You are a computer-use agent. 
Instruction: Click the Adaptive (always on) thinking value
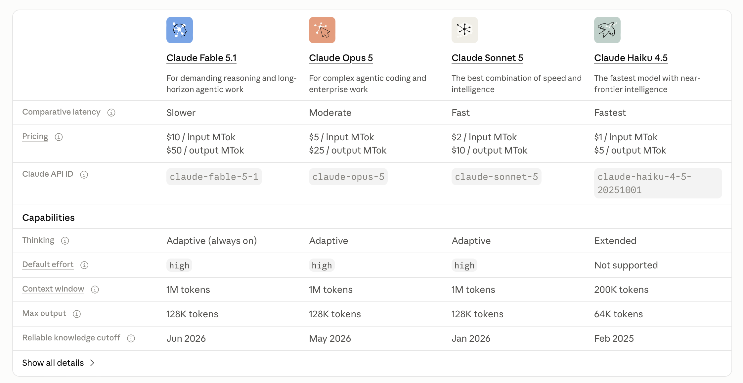(x=212, y=241)
